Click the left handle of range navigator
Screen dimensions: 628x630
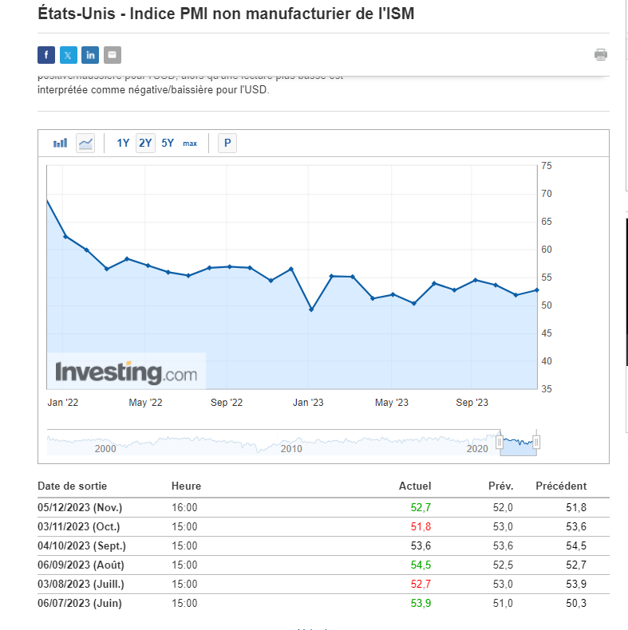click(500, 442)
